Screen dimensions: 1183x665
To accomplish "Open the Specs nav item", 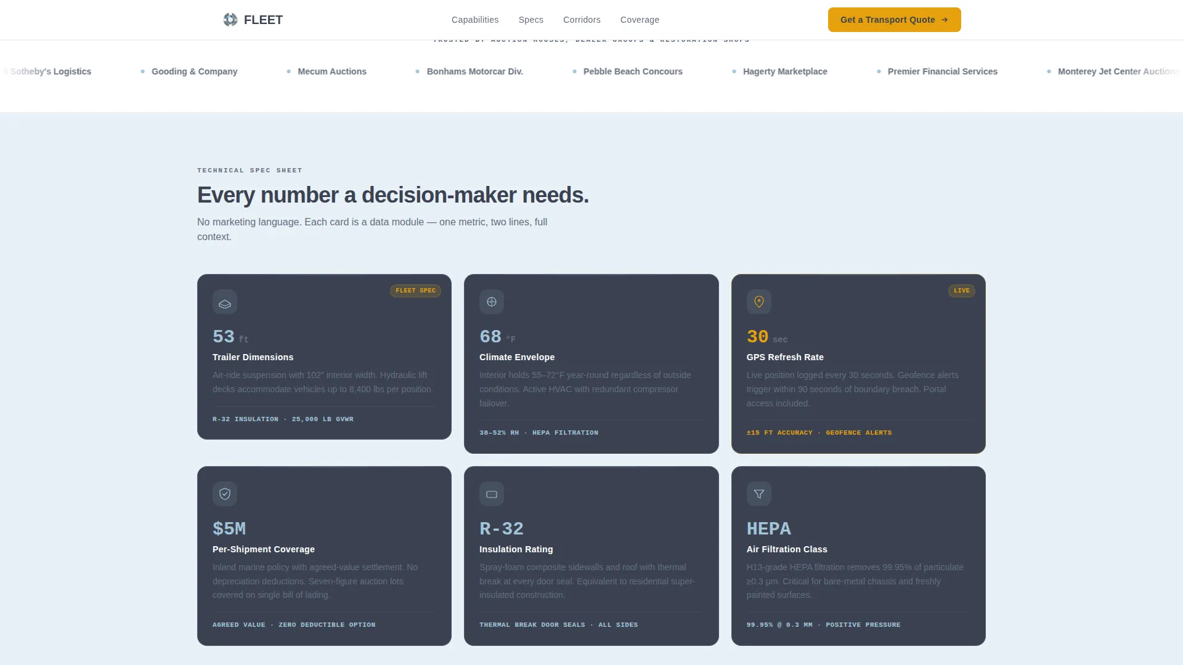I will pos(531,20).
